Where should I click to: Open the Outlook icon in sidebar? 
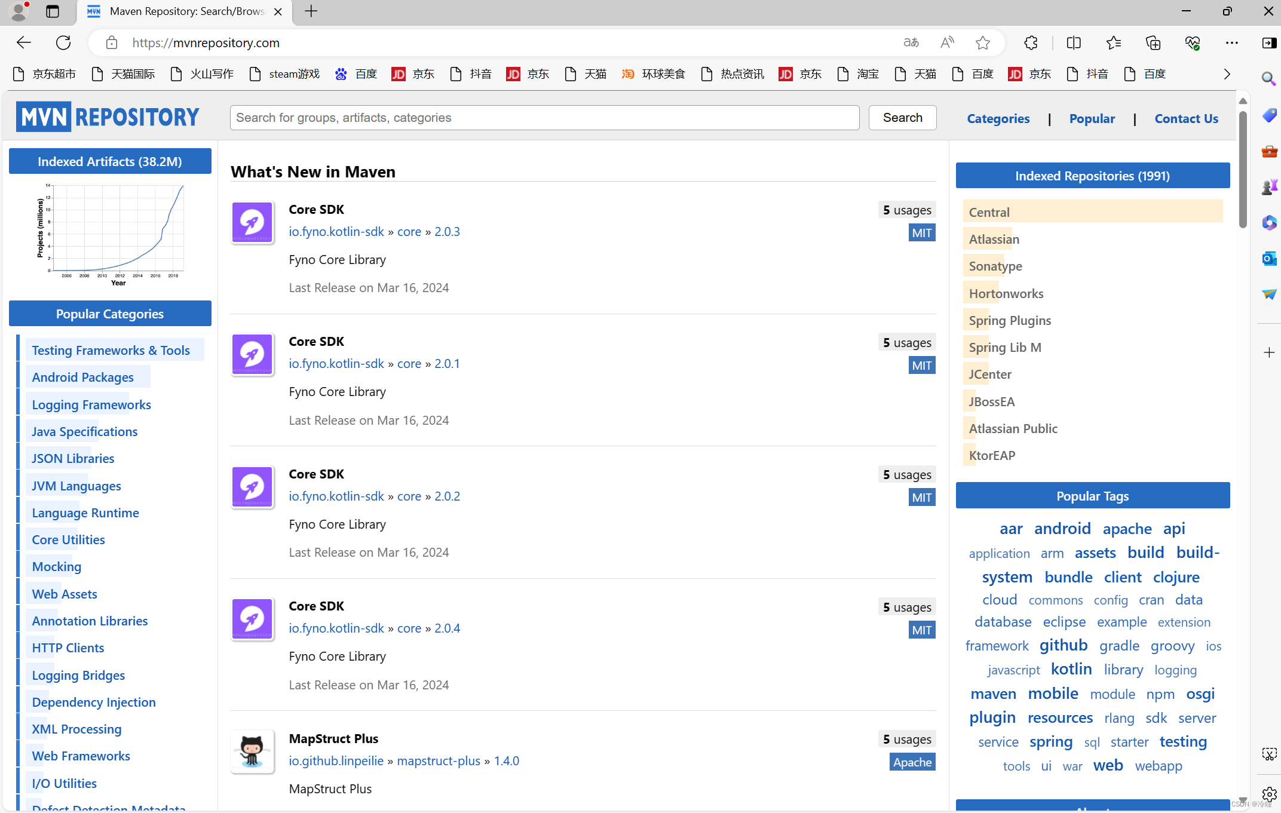pos(1269,258)
